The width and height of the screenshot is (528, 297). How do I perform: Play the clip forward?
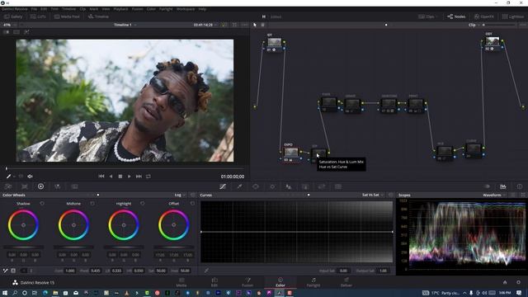click(x=130, y=176)
